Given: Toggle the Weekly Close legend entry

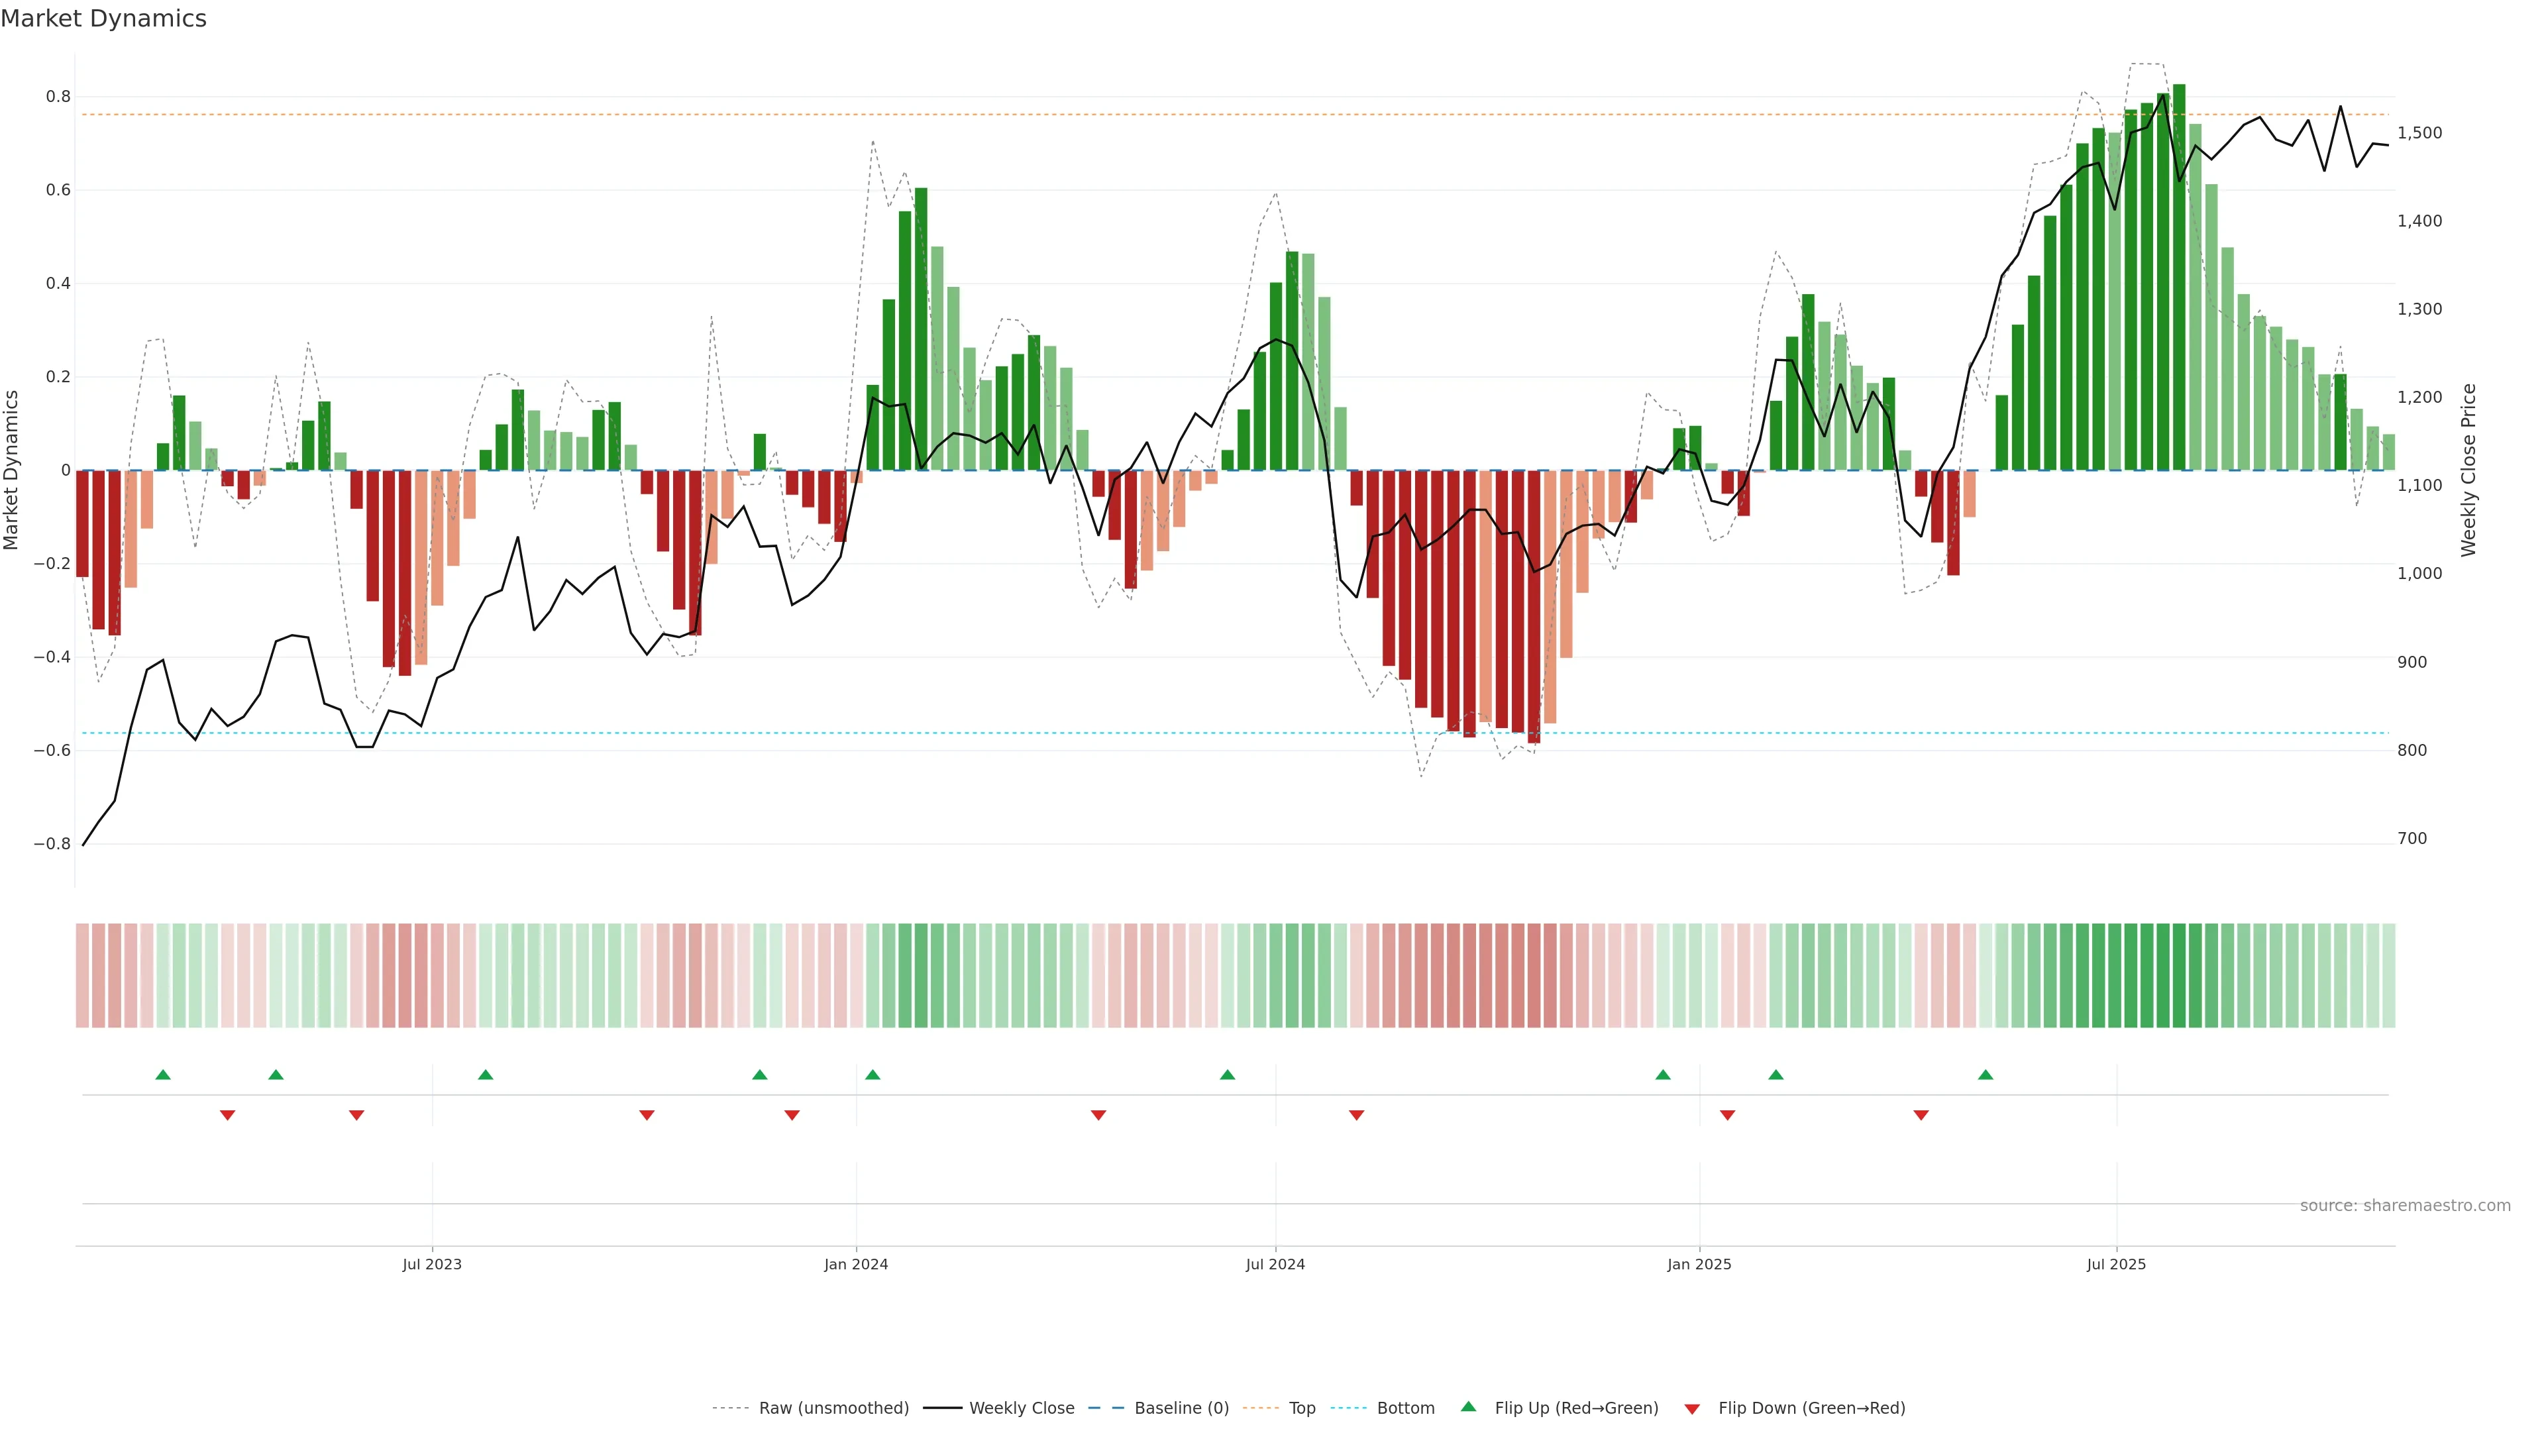Looking at the screenshot, I should (1021, 1407).
